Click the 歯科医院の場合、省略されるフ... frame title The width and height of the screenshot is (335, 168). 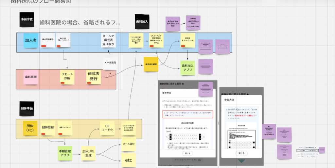80,23
